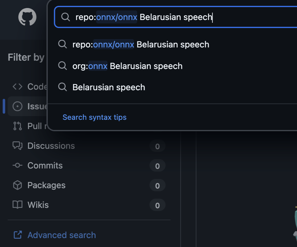Screen dimensions: 297x247
Task: Click the Code filter brackets icon
Action: (x=18, y=87)
